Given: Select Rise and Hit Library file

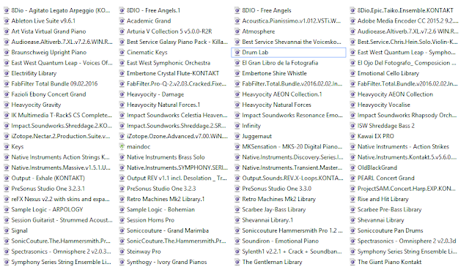Looking at the screenshot, I should [x=383, y=199].
